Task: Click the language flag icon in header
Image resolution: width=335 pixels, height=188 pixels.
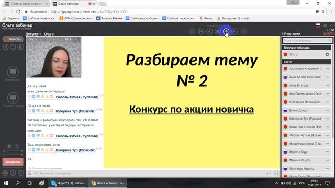Action: (318, 26)
